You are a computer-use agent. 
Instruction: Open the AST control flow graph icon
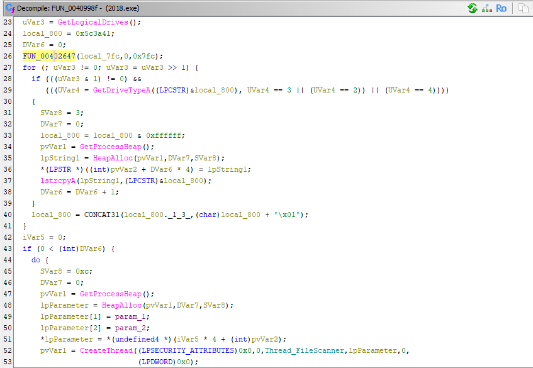pyautogui.click(x=486, y=8)
